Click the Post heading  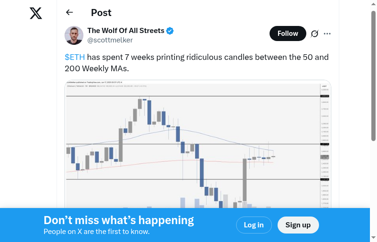click(x=101, y=13)
